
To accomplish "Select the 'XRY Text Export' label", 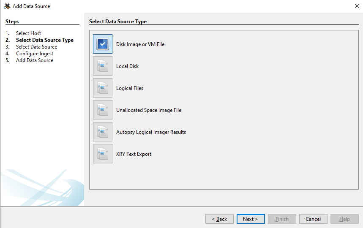I will [x=134, y=154].
